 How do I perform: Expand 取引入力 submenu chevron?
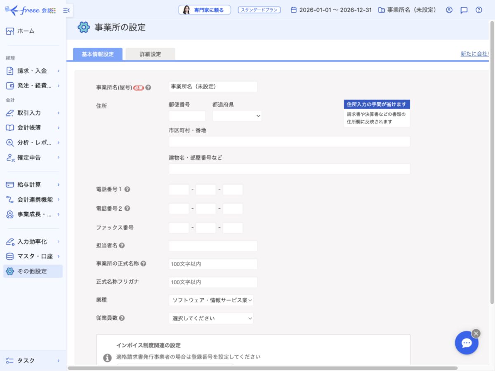click(x=58, y=113)
